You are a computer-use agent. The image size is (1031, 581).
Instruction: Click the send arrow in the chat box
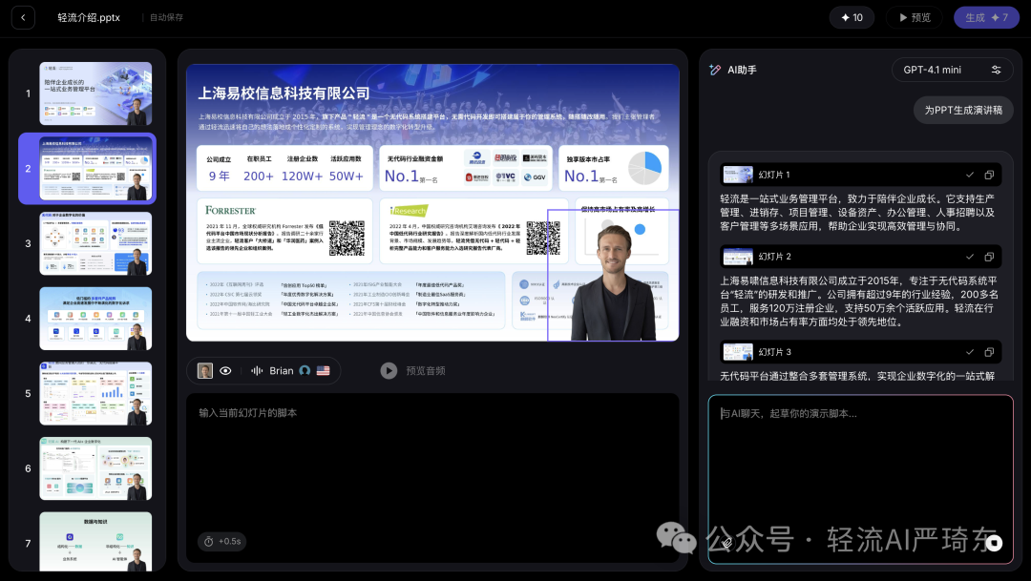point(995,543)
